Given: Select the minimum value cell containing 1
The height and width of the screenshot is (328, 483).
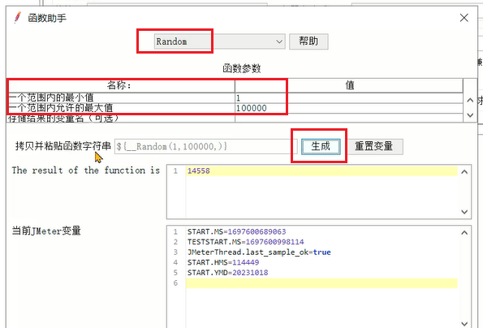Looking at the screenshot, I should click(x=349, y=98).
